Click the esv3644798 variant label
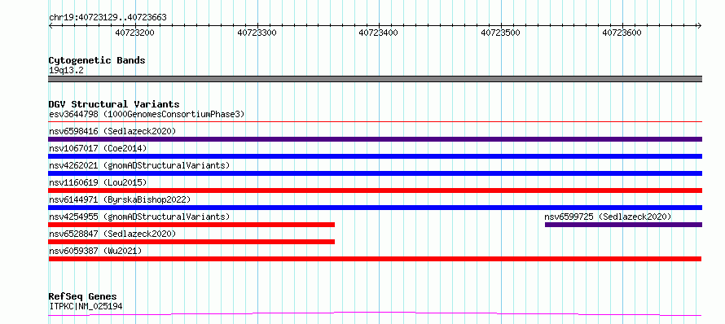Screen dimensions: 725x324 [147, 114]
